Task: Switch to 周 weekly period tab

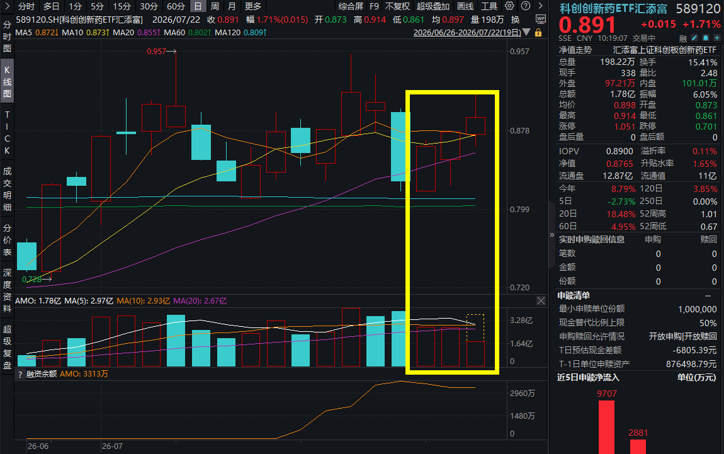Action: coord(215,6)
